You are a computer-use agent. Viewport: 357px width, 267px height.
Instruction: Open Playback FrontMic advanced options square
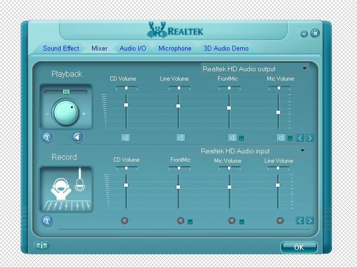241,138
